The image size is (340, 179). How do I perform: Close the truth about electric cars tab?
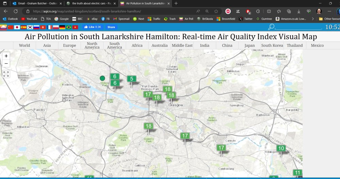tap(115, 3)
